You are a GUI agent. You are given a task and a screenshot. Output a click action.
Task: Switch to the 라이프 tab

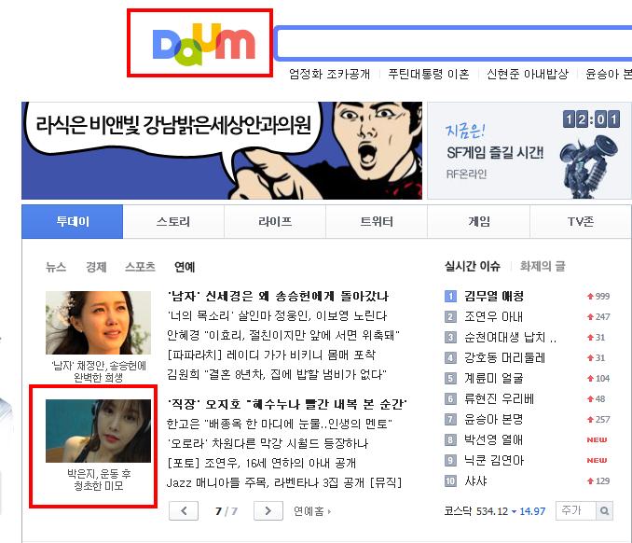275,221
